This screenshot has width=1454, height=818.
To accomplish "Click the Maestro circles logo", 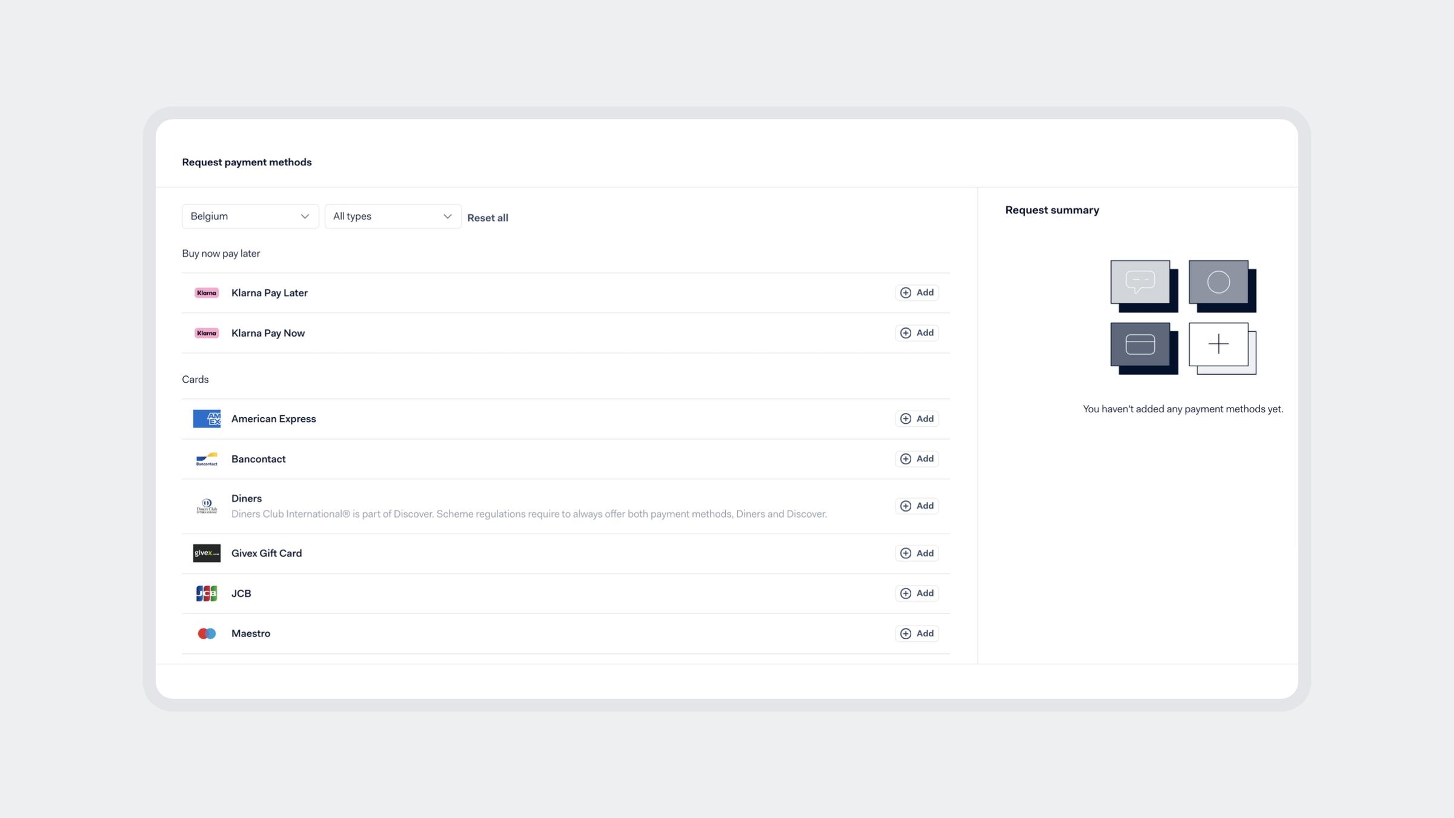I will pyautogui.click(x=207, y=633).
